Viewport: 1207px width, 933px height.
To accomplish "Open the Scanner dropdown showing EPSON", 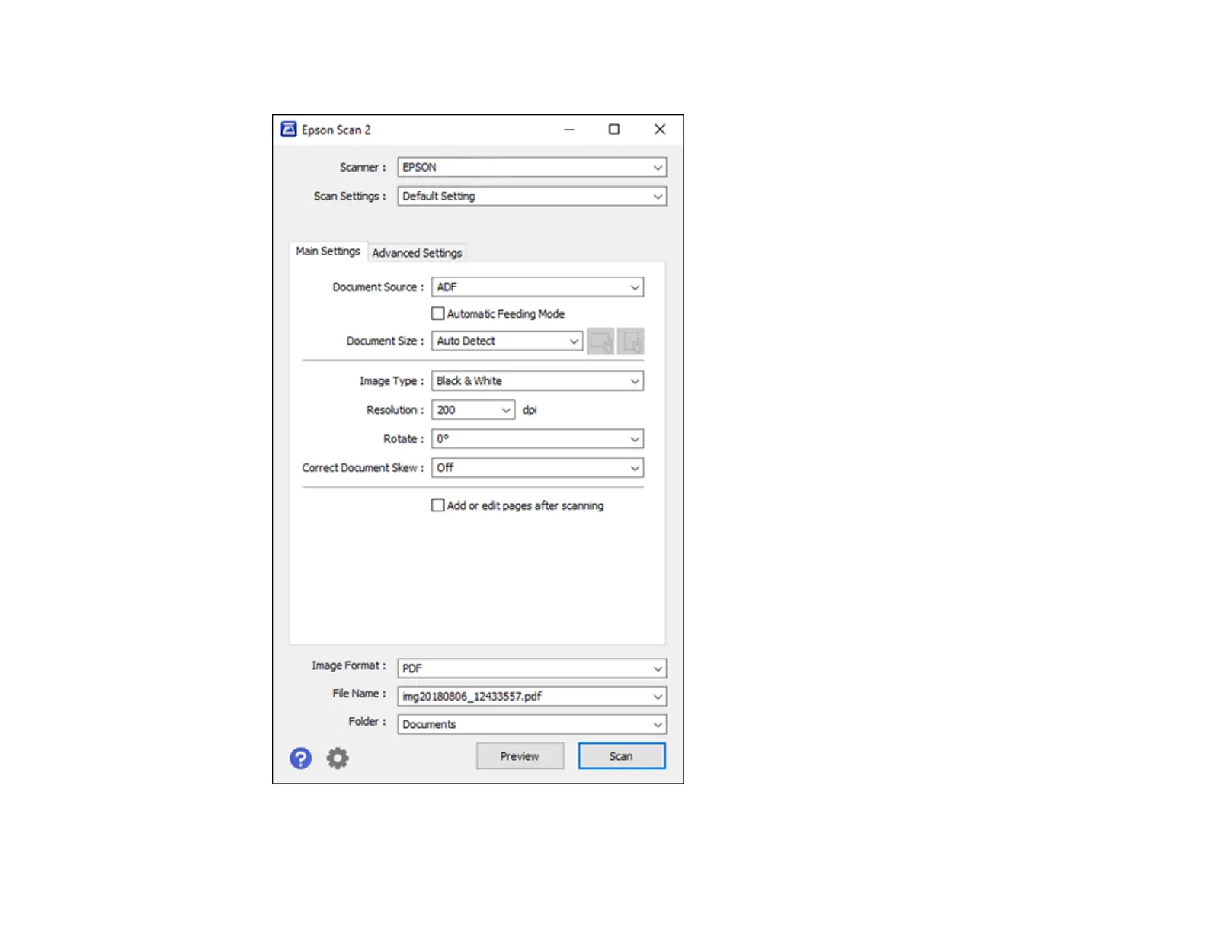I will (x=532, y=167).
